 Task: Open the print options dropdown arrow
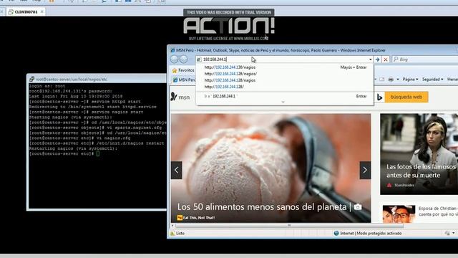pos(398,80)
